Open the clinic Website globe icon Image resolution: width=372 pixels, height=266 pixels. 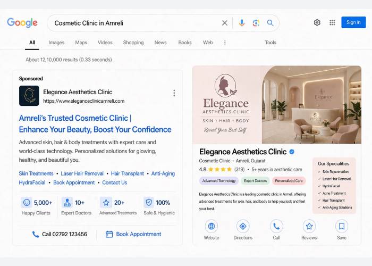pos(212,226)
